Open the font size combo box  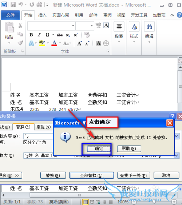(x=85, y=26)
